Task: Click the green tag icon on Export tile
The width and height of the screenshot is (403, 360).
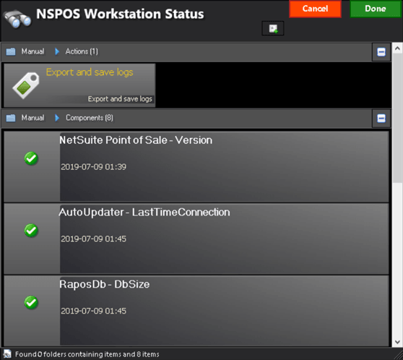Action: (26, 85)
